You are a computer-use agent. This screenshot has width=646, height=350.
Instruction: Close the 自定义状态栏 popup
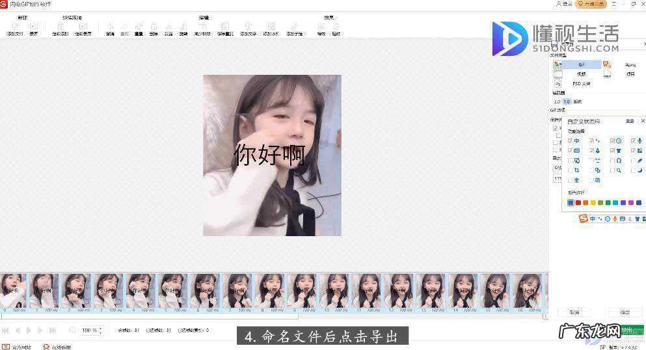(643, 120)
